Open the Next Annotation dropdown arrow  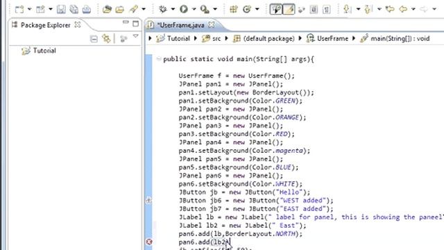point(358,9)
